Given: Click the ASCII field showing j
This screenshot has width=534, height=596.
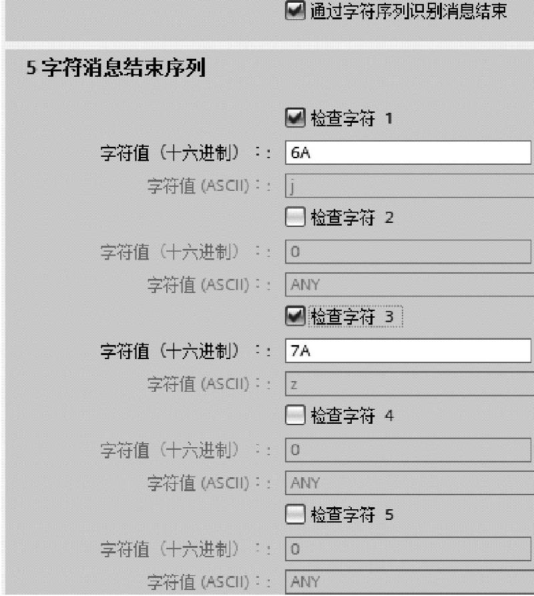Looking at the screenshot, I should pyautogui.click(x=409, y=186).
